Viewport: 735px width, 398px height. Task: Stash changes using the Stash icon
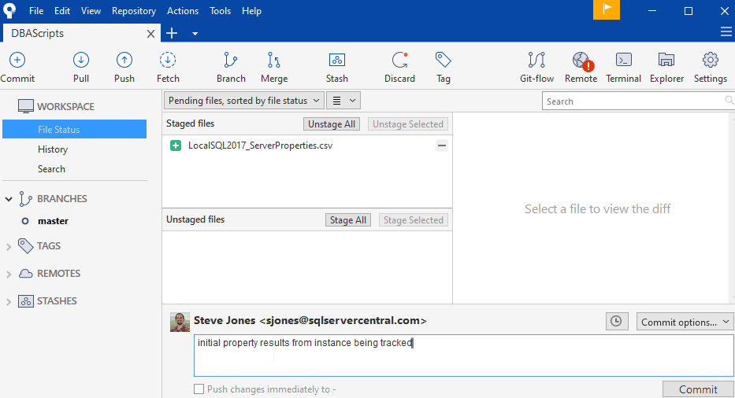[x=337, y=61]
